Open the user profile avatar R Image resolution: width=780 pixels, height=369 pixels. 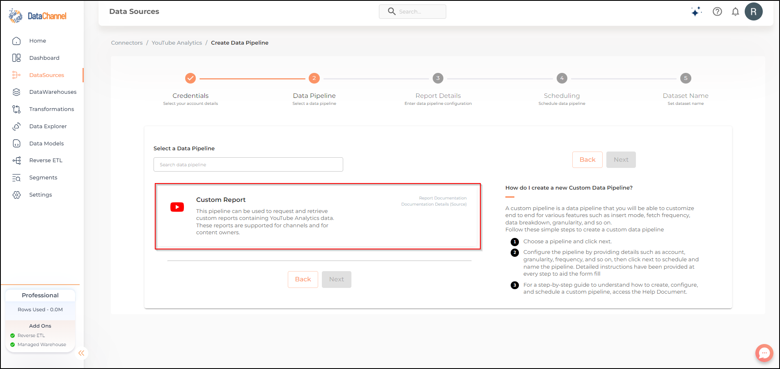tap(754, 11)
